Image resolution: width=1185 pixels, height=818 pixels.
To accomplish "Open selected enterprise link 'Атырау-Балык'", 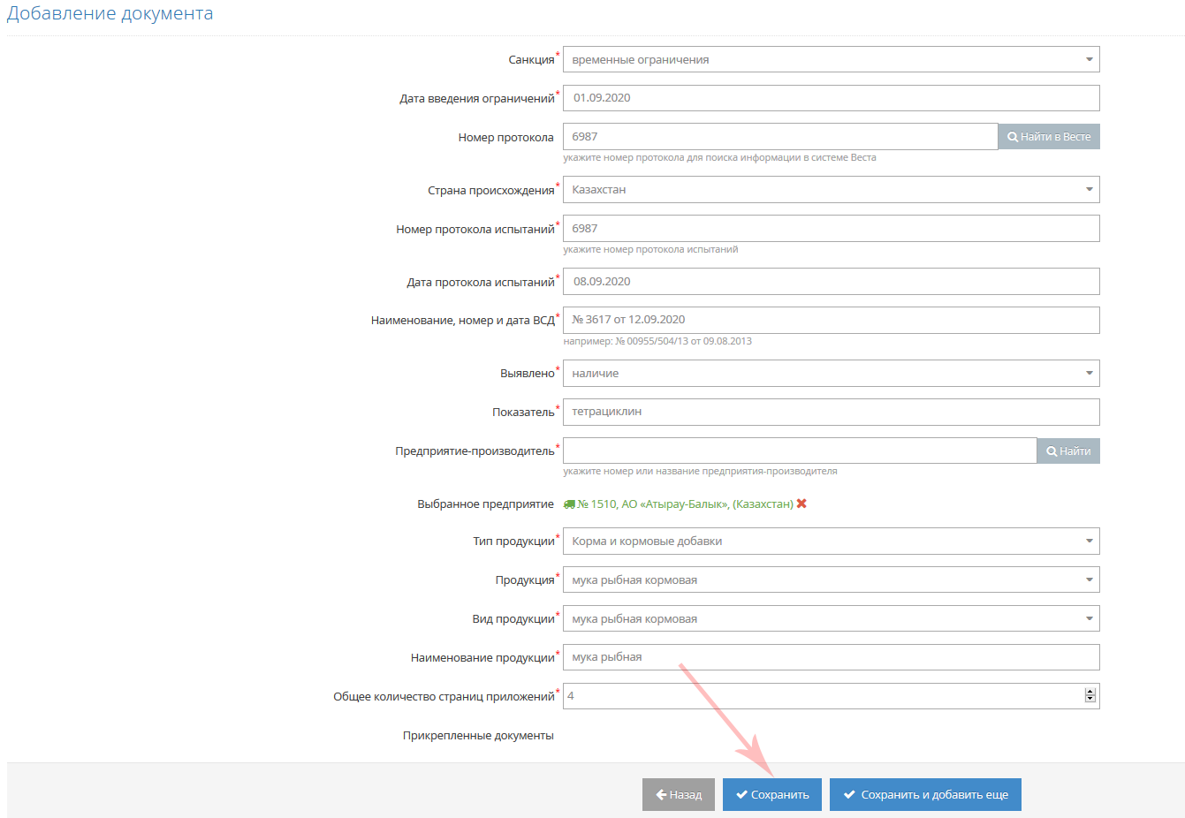I will click(685, 504).
